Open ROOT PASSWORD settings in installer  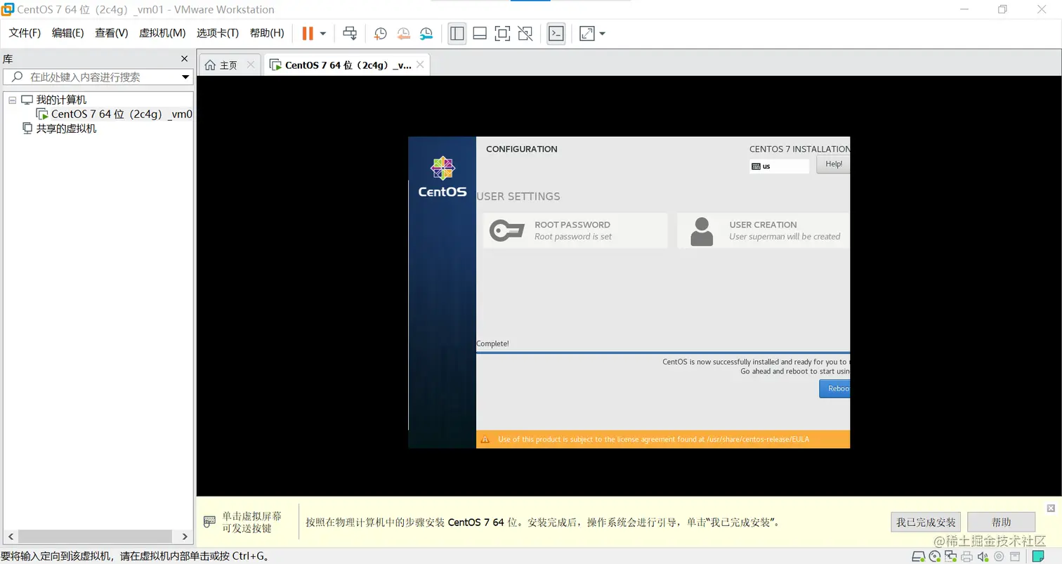(x=575, y=230)
